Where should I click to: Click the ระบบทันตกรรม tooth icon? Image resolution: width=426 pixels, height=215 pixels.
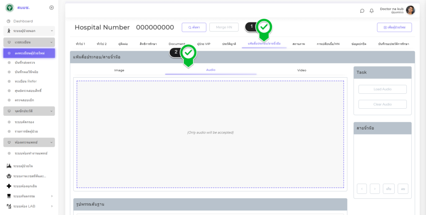pos(9,196)
